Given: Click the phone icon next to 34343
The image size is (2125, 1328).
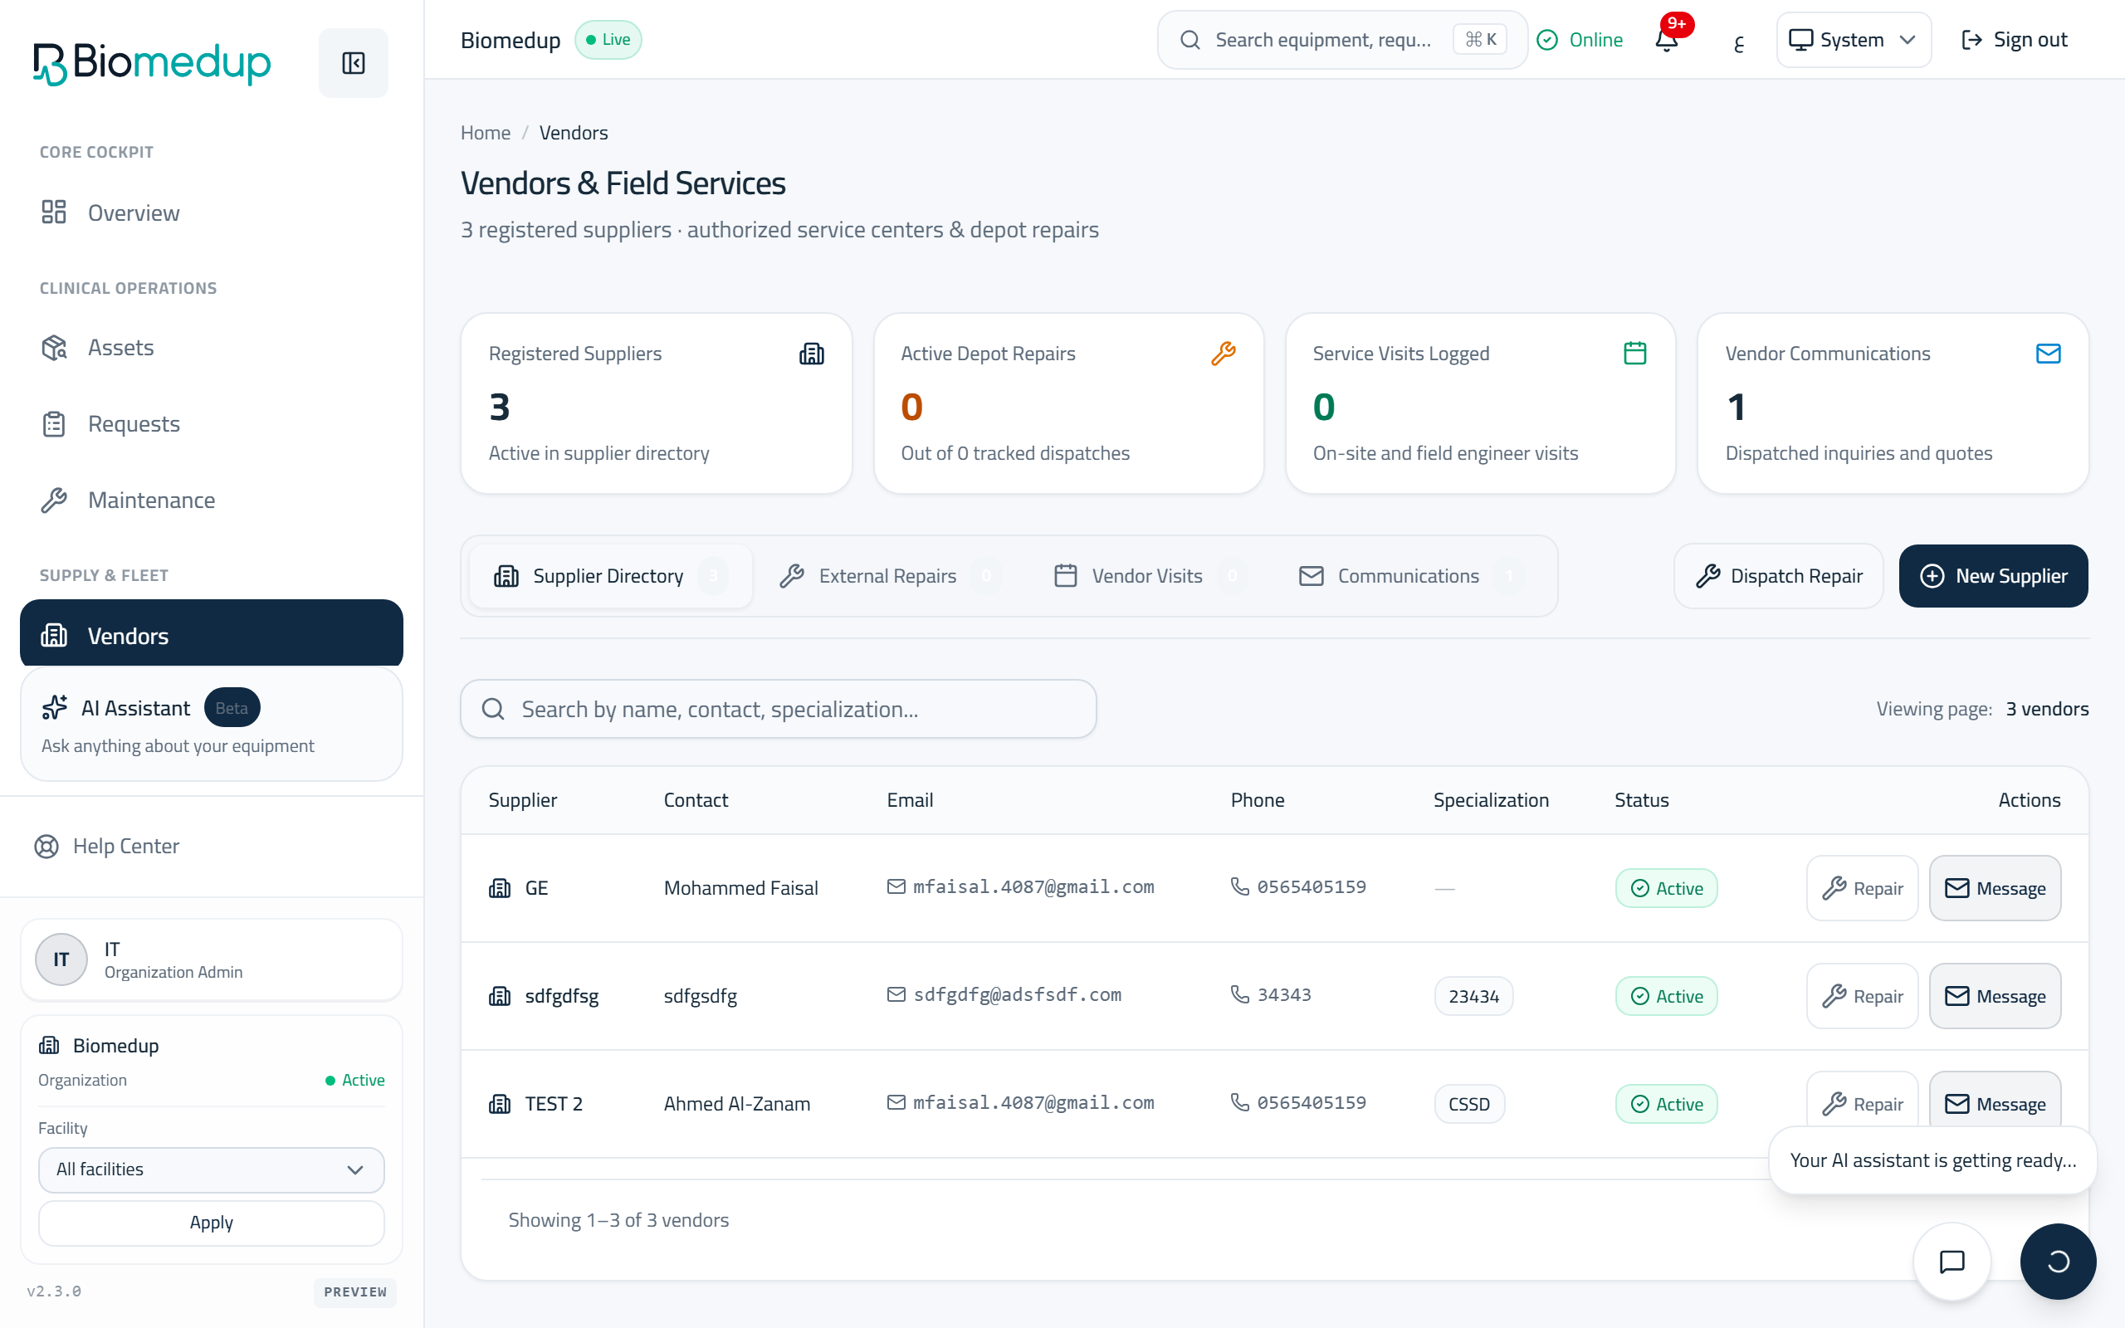Looking at the screenshot, I should click(1240, 994).
